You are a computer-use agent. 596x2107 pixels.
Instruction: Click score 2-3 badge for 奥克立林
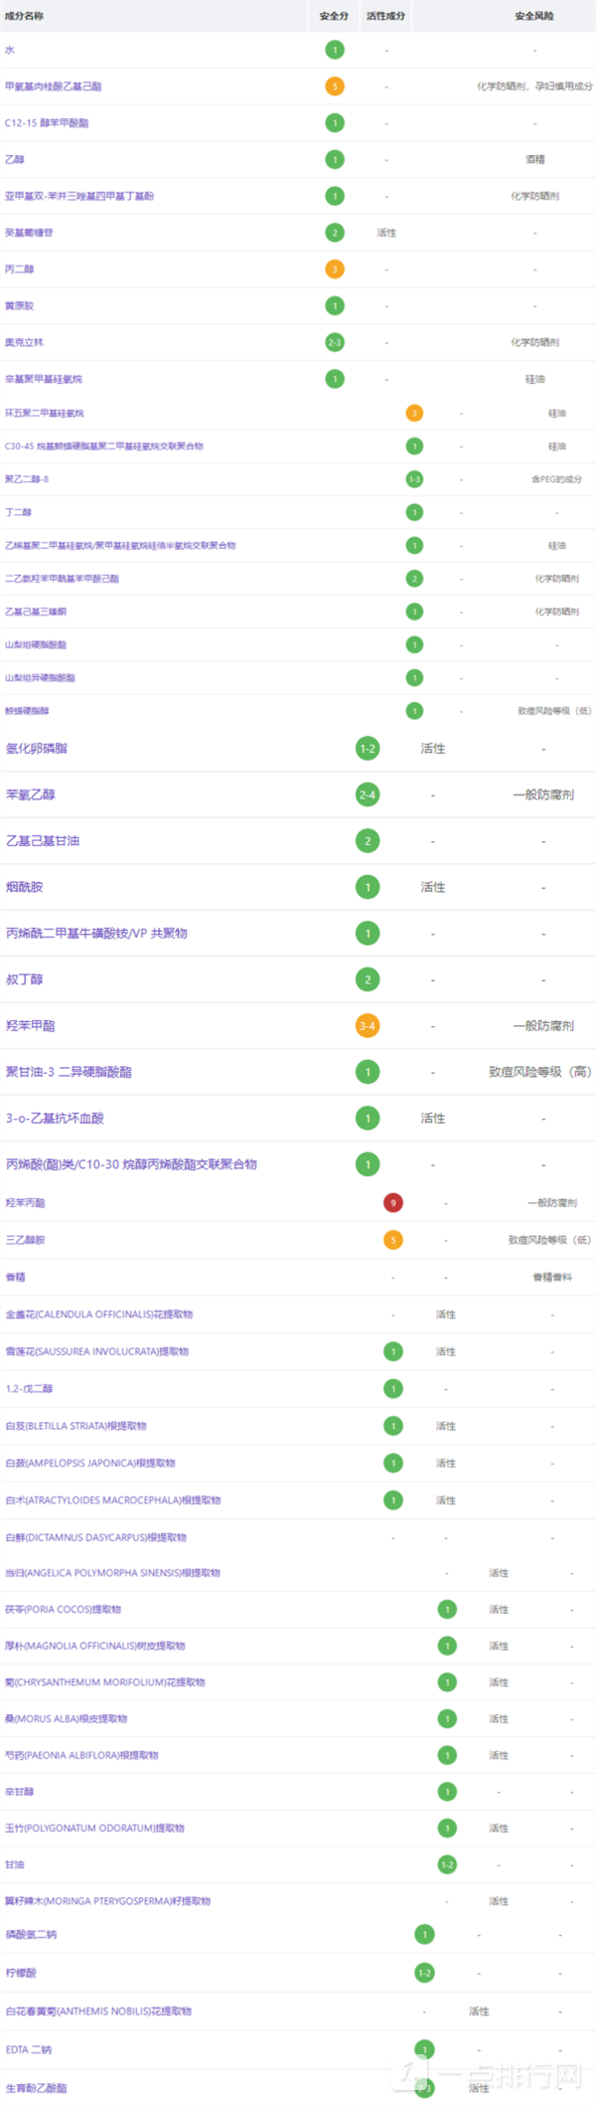coord(335,342)
